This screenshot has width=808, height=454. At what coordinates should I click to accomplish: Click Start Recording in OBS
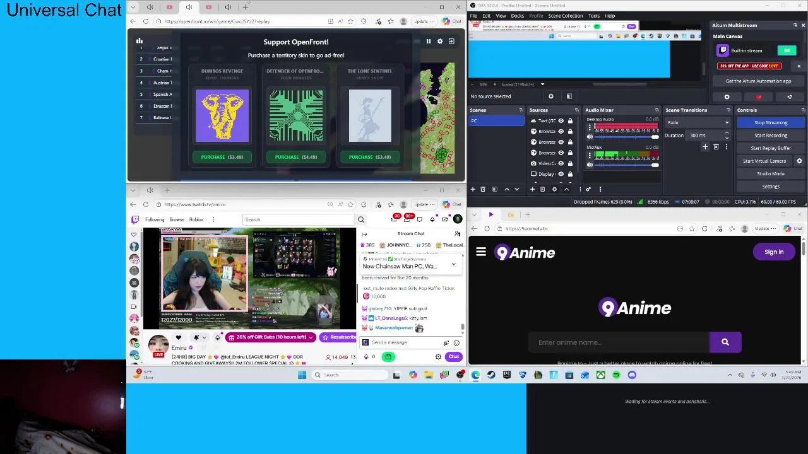pos(771,135)
